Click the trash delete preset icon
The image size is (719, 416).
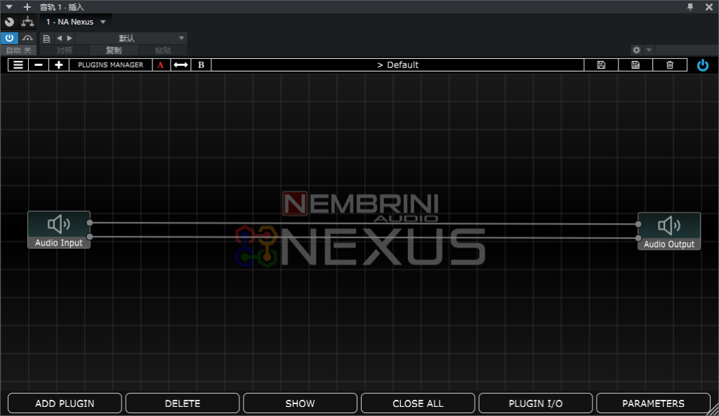(x=670, y=65)
